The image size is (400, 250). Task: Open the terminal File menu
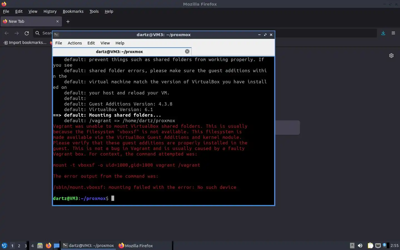coord(59,43)
